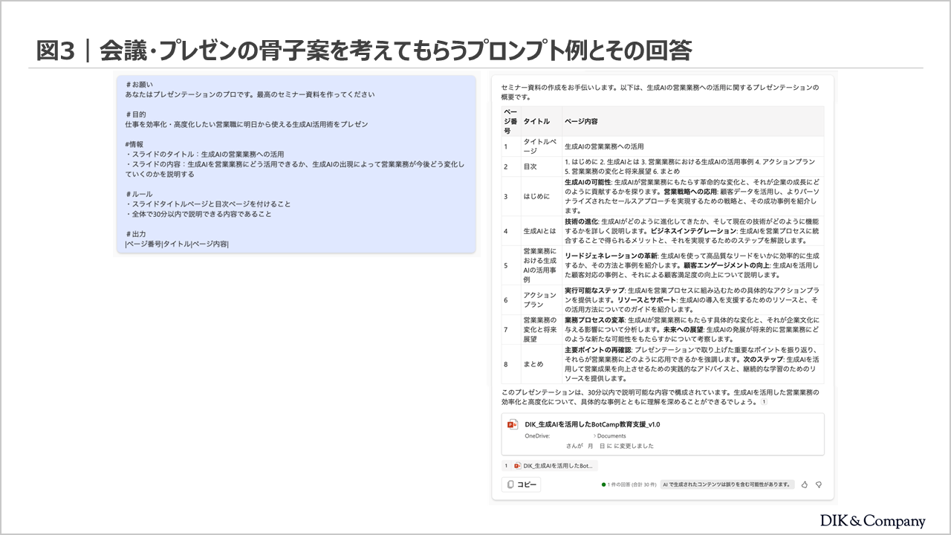Click the '#お願い' heading in the prompt box
Viewport: 951px width, 535px height.
click(x=140, y=85)
